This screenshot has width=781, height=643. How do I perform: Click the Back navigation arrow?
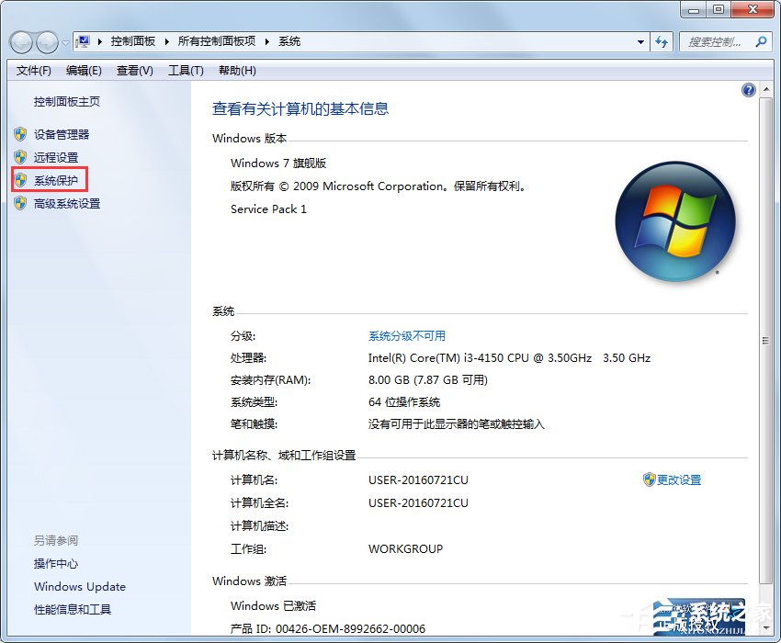coord(20,40)
